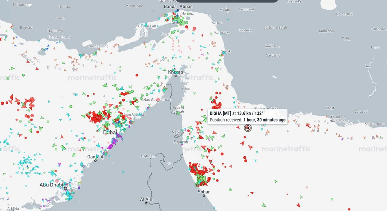The width and height of the screenshot is (387, 211).
Task: Select the Bandar Kong label
Action: (99, 46)
